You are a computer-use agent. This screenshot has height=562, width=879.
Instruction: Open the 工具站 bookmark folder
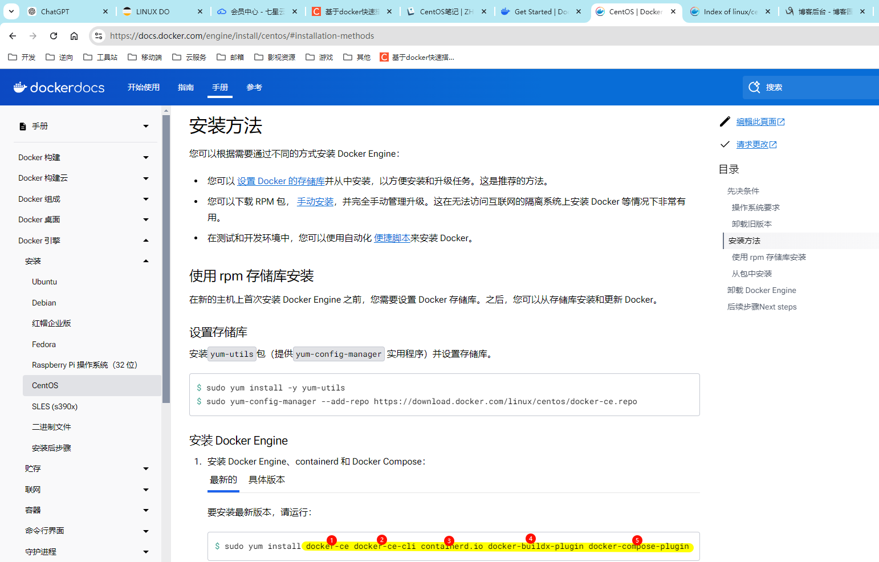coord(100,57)
